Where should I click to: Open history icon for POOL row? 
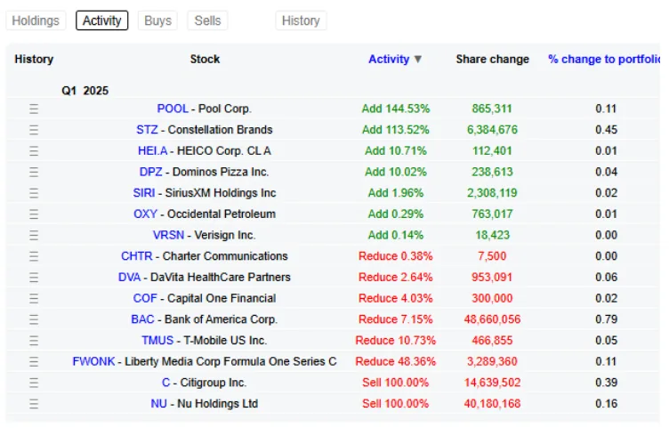pos(34,109)
